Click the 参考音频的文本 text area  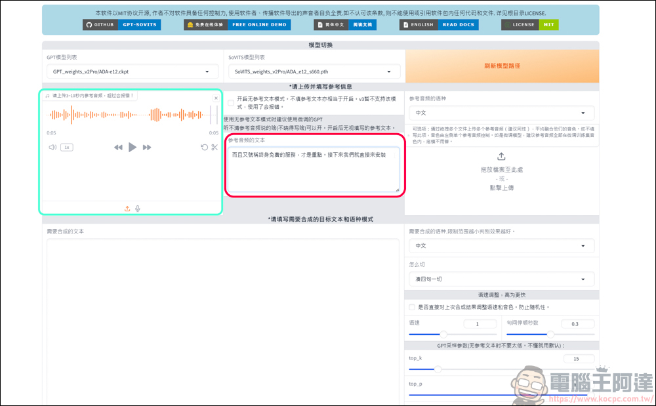pyautogui.click(x=314, y=169)
